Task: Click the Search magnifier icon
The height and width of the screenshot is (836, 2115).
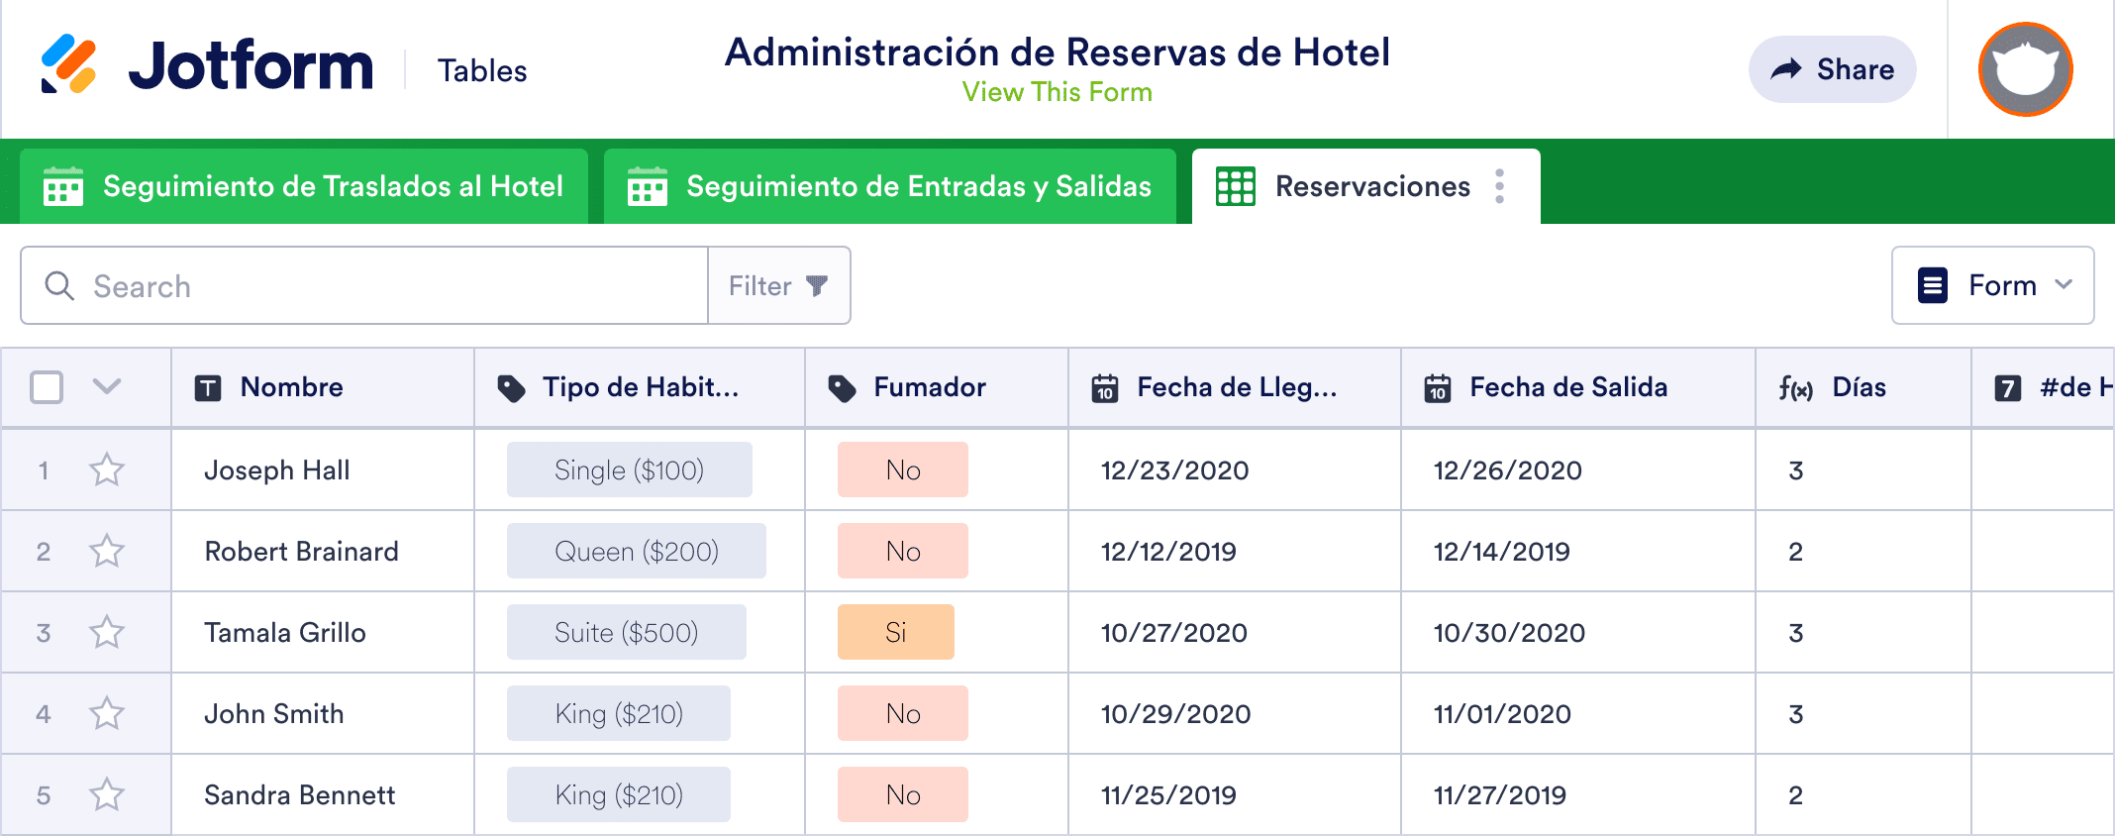Action: [59, 285]
